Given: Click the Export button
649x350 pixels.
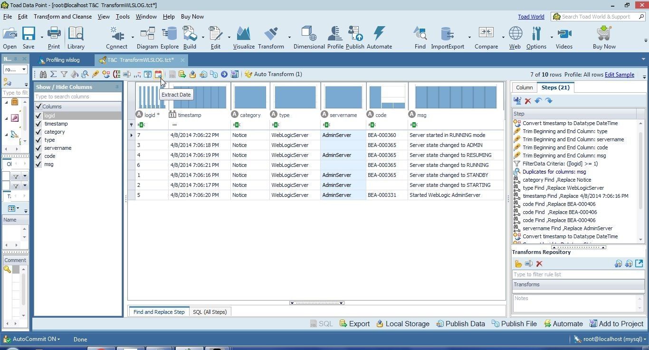Looking at the screenshot, I should 354,324.
